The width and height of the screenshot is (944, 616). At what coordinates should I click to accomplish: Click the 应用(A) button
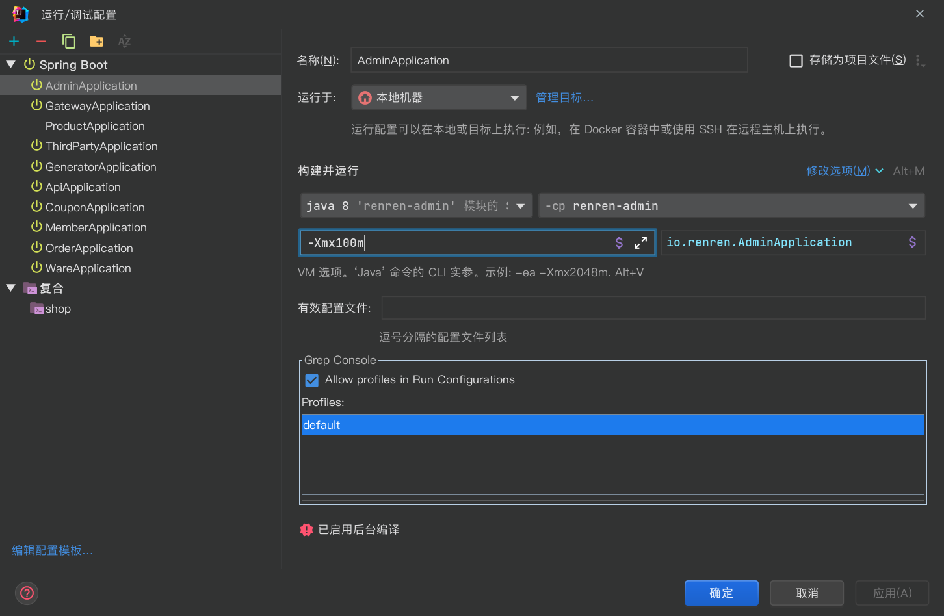click(892, 593)
